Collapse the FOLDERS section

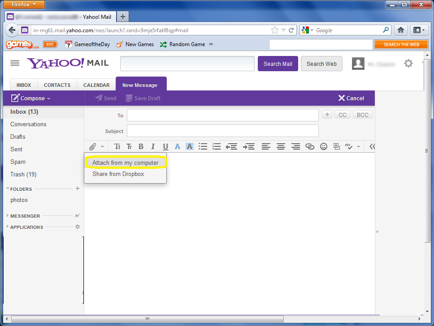tap(8, 189)
